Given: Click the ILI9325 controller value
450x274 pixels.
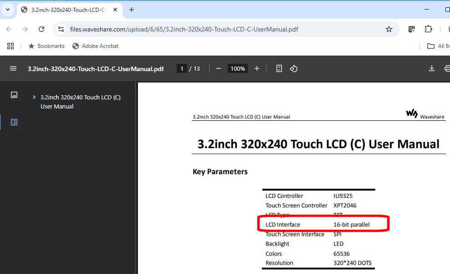Looking at the screenshot, I should [343, 196].
